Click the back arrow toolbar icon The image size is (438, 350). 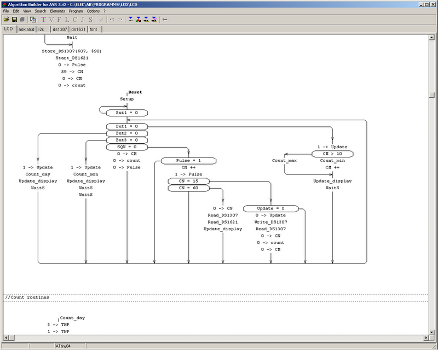[165, 19]
